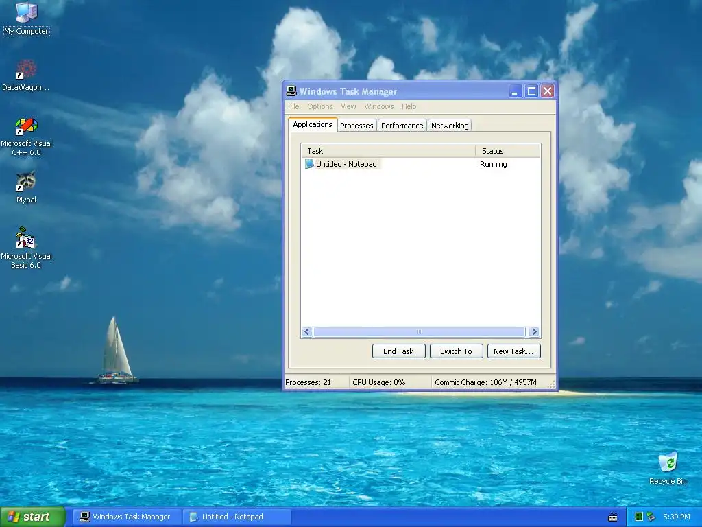Activate Untitled - Notepad taskbar button
Viewport: 702px width, 527px height.
point(238,517)
